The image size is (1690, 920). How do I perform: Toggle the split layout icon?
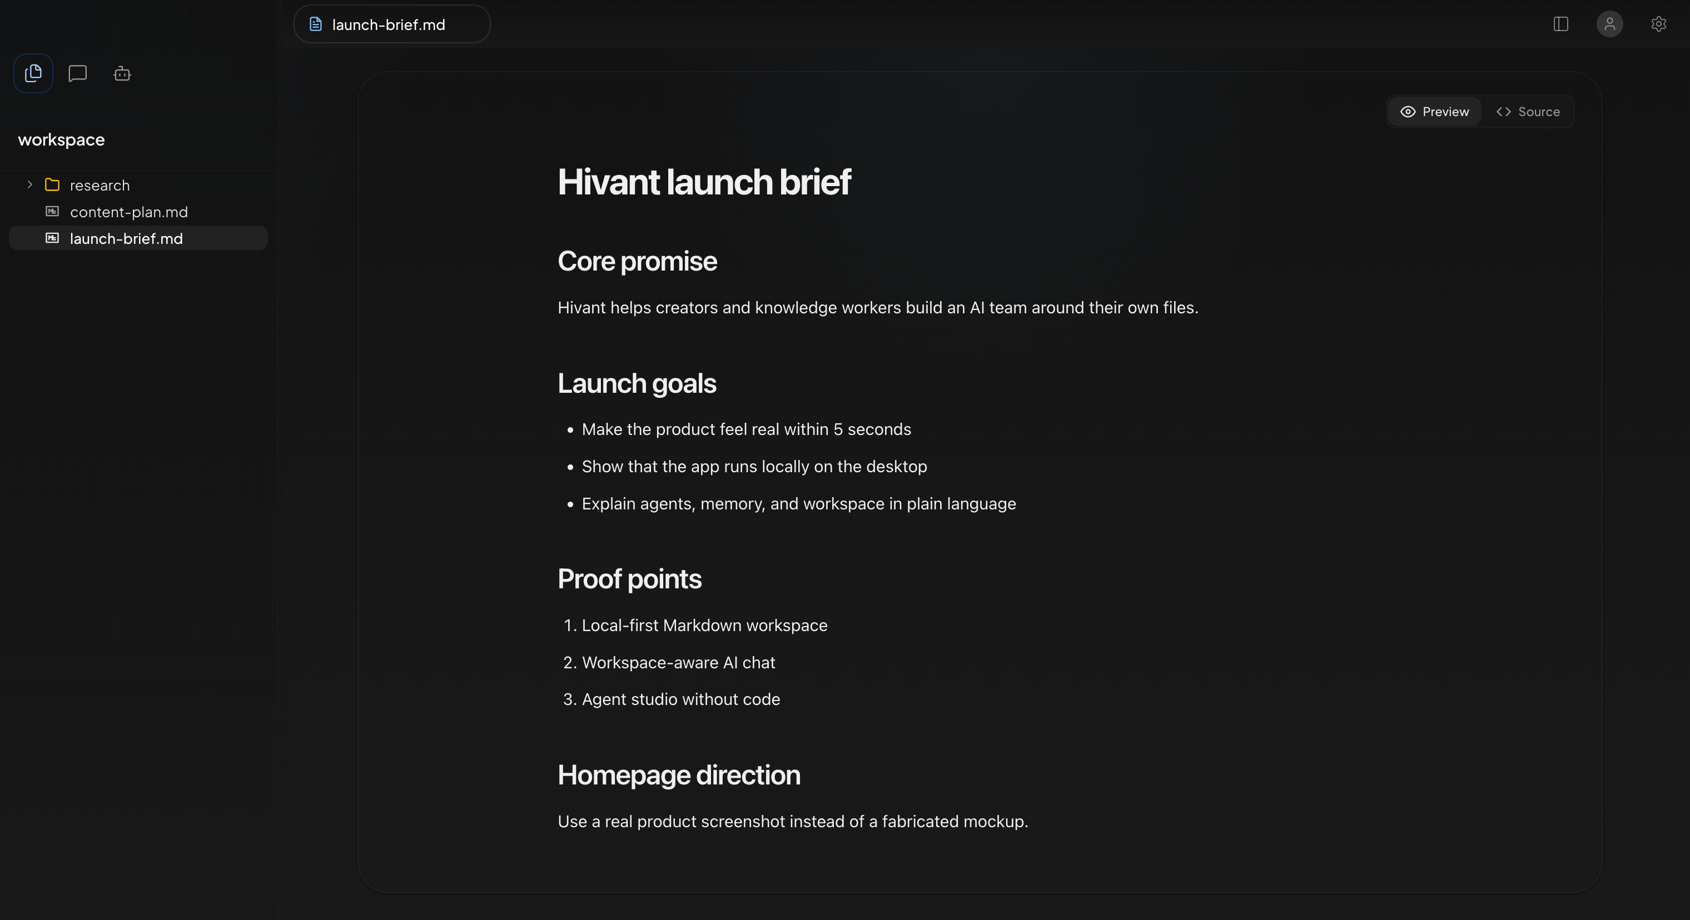[1561, 24]
